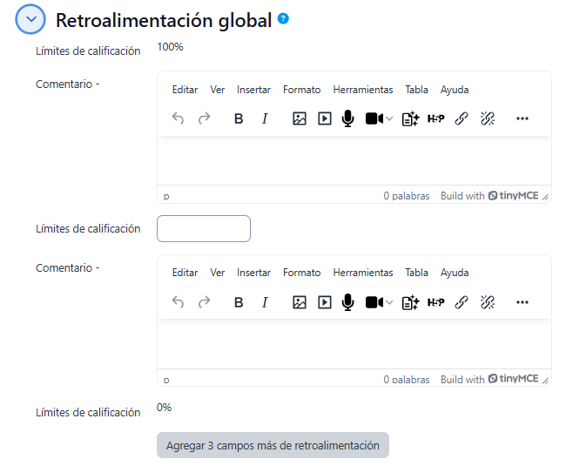The width and height of the screenshot is (566, 466).
Task: Undo in the second comment editor
Action: pyautogui.click(x=179, y=302)
